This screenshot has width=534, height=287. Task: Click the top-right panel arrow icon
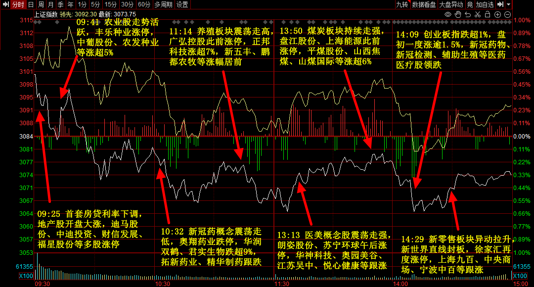[500, 4]
